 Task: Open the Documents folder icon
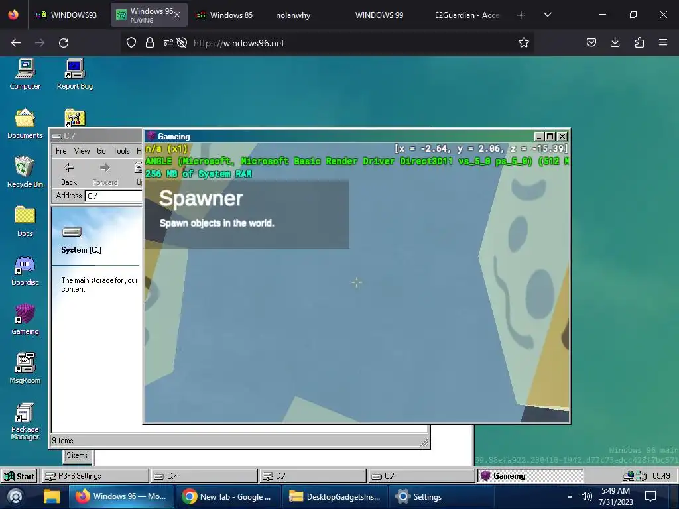(25, 123)
